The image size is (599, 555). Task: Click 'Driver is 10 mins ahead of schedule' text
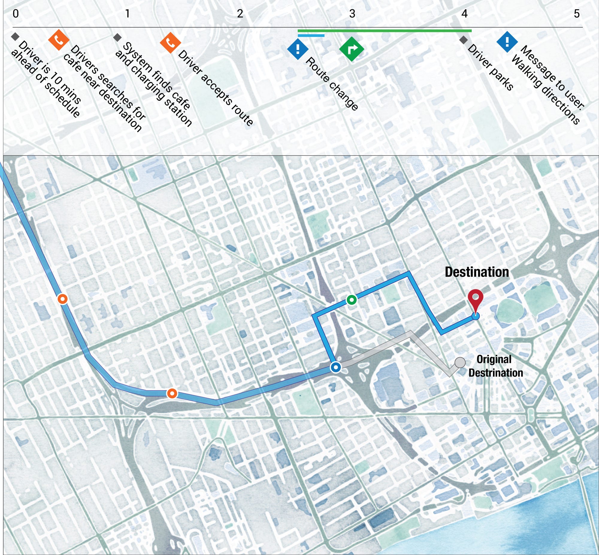pyautogui.click(x=46, y=79)
